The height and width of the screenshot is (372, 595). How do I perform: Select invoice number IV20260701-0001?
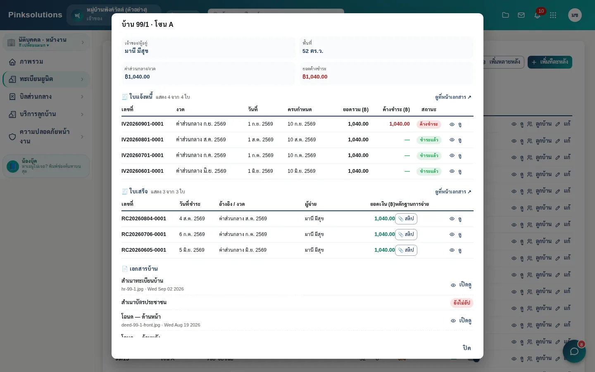click(x=143, y=155)
